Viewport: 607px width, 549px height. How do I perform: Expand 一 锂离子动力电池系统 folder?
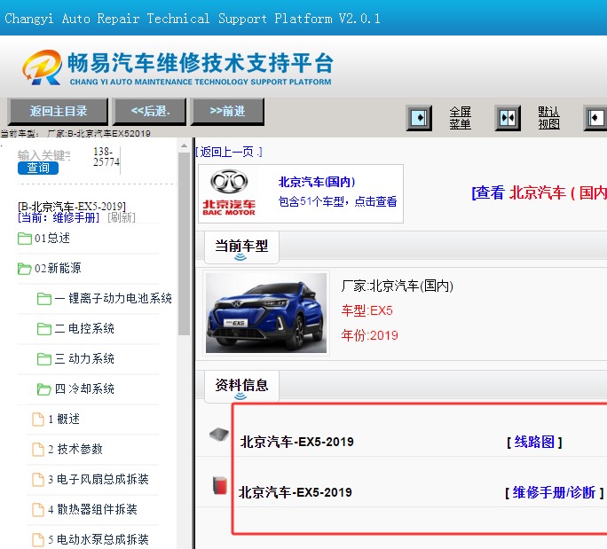[x=105, y=298]
